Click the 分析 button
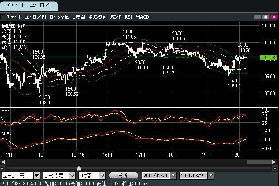The height and width of the screenshot is (186, 279). click(x=122, y=175)
